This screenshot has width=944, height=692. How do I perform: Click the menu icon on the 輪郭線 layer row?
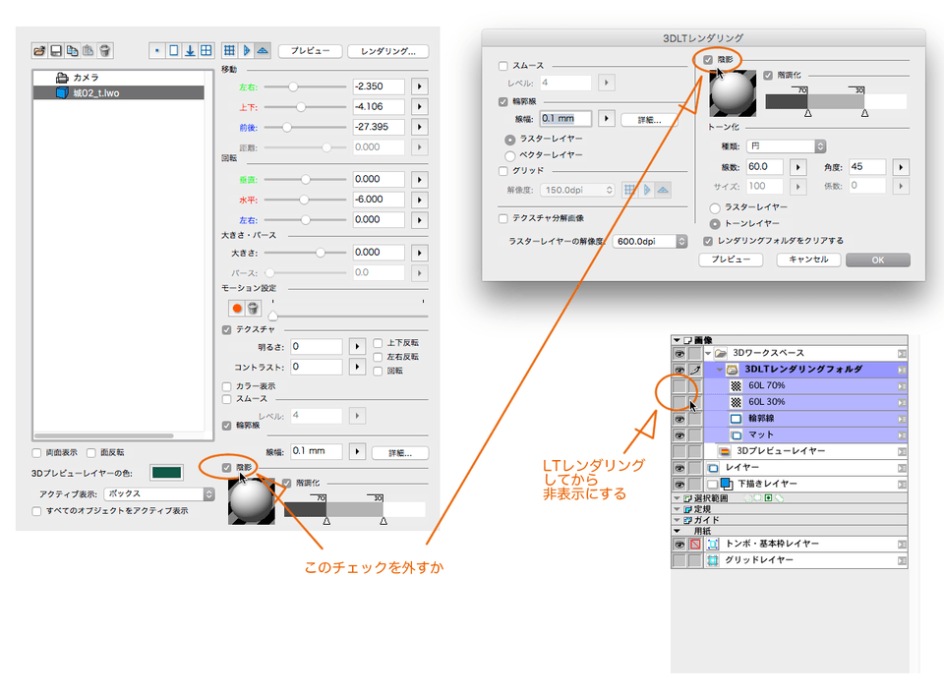pyautogui.click(x=902, y=419)
